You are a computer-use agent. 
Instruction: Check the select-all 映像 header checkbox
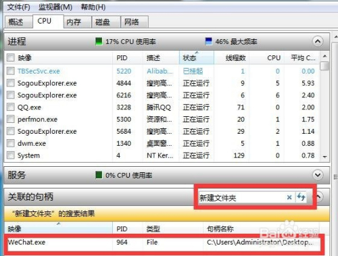click(11, 57)
